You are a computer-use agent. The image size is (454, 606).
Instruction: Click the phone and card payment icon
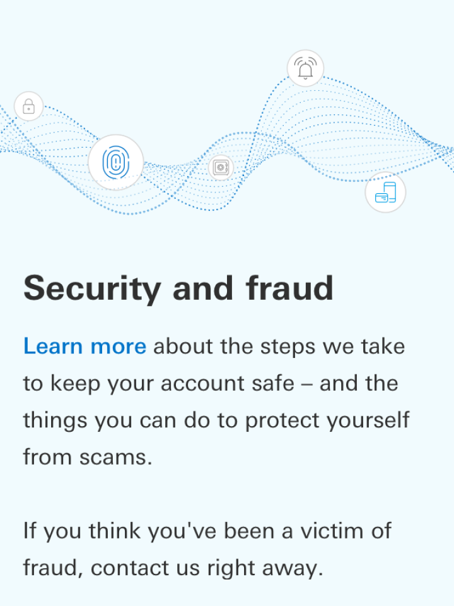(385, 192)
